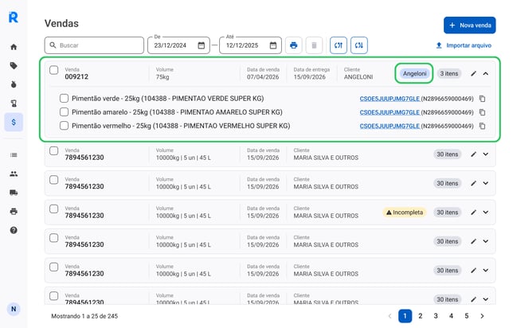Image resolution: width=513 pixels, height=328 pixels.
Task: Click the Nova venda button
Action: coord(469,25)
